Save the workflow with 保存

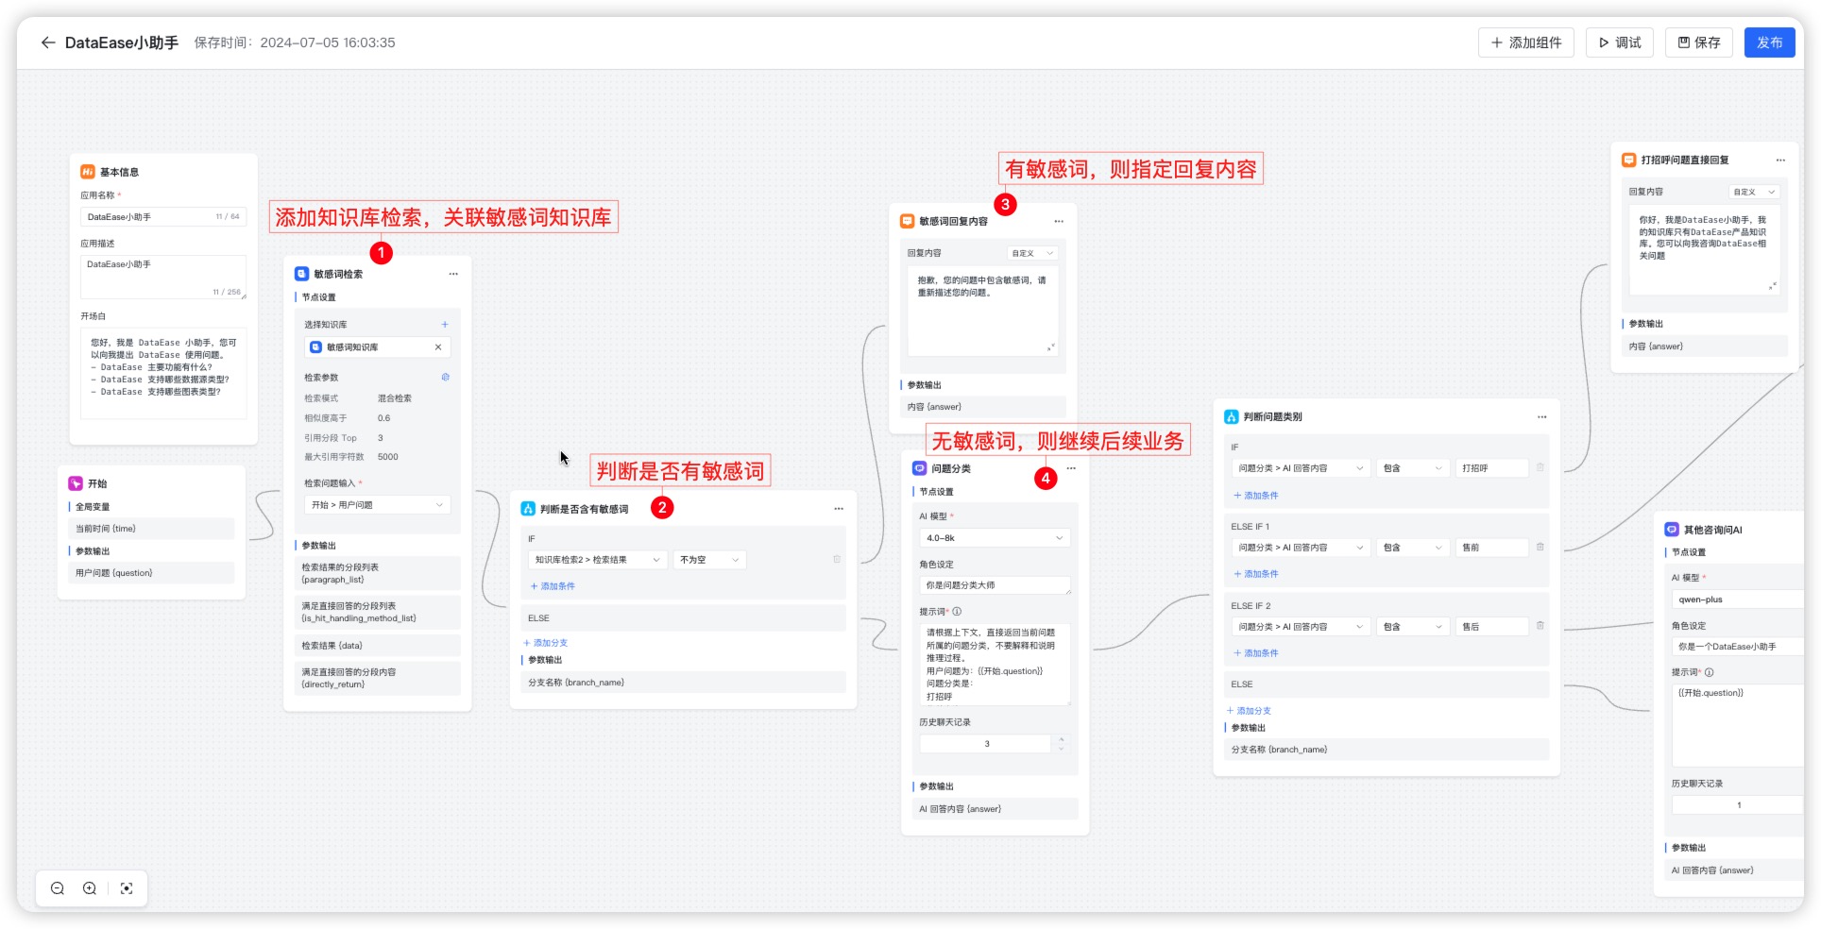pos(1698,42)
